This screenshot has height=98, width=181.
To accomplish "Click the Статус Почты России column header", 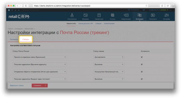I will pos(21,51).
